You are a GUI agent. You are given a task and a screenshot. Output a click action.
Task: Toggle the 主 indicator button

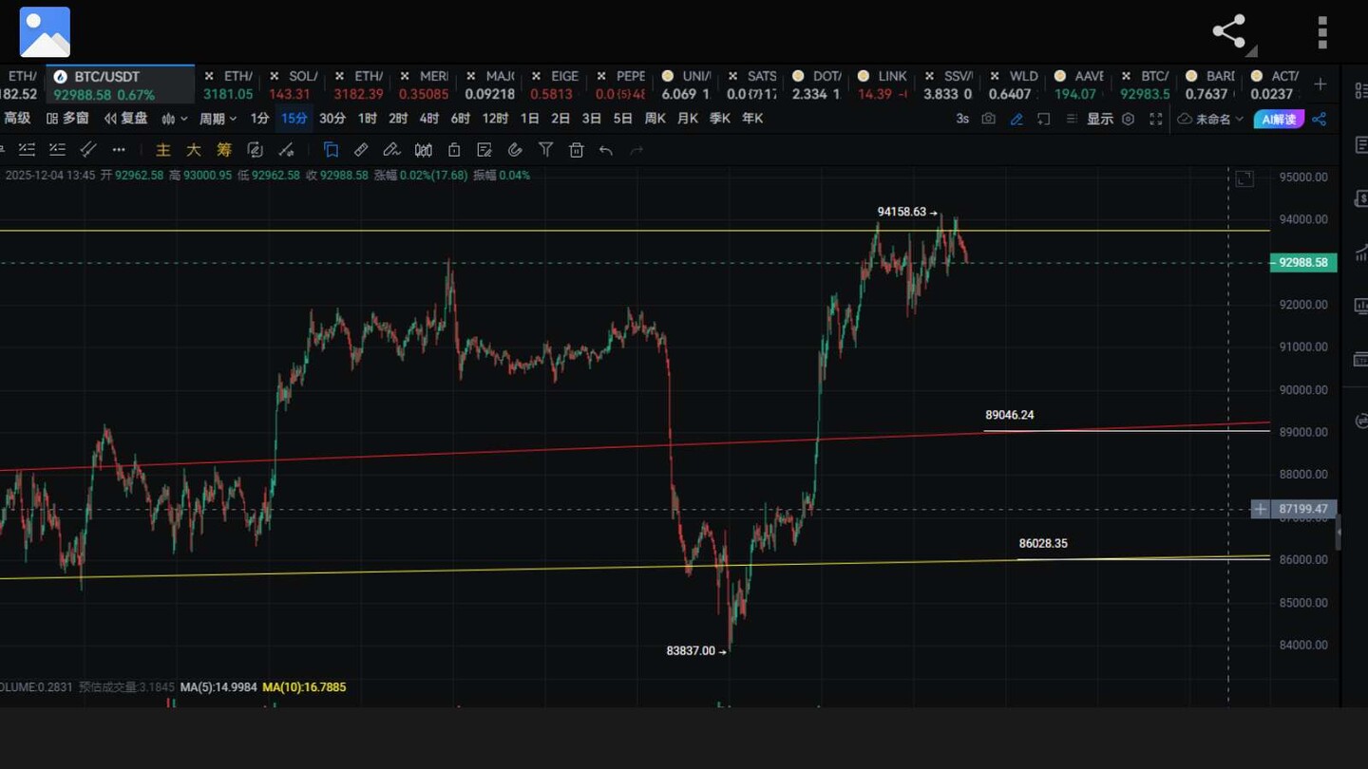point(163,150)
